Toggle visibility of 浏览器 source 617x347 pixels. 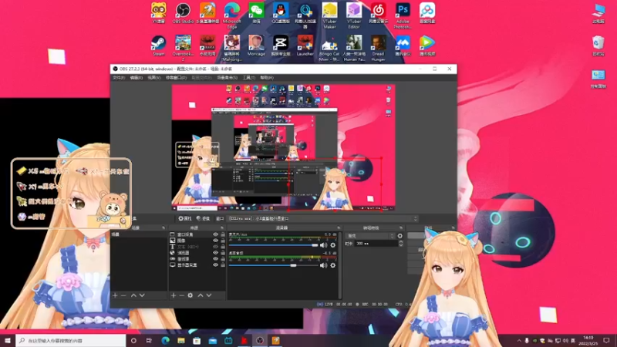[216, 253]
